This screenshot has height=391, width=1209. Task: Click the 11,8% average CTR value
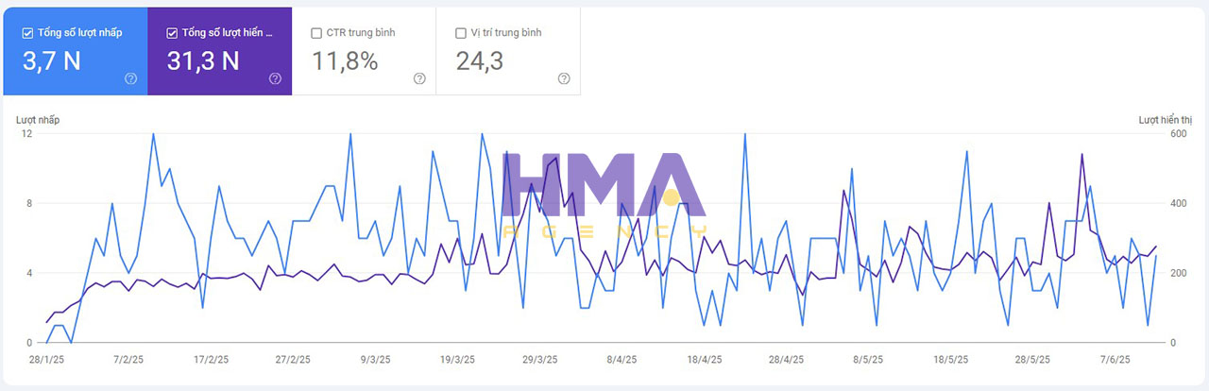point(345,61)
